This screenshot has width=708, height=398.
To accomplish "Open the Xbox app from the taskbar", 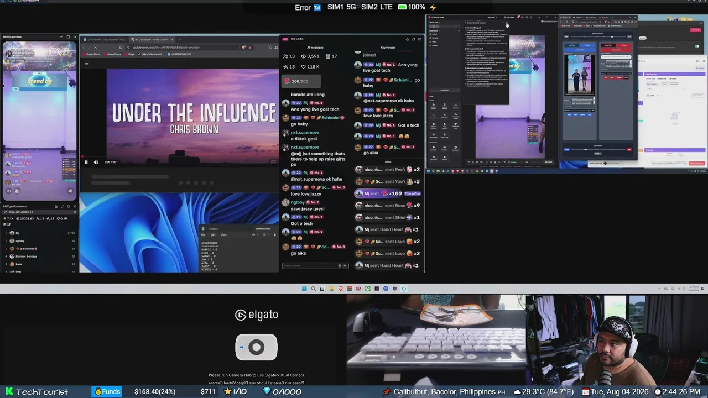I will [367, 289].
